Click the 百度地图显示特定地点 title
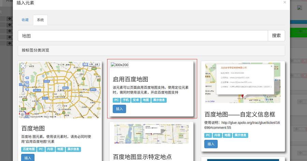This screenshot has width=307, height=161. coord(142,157)
